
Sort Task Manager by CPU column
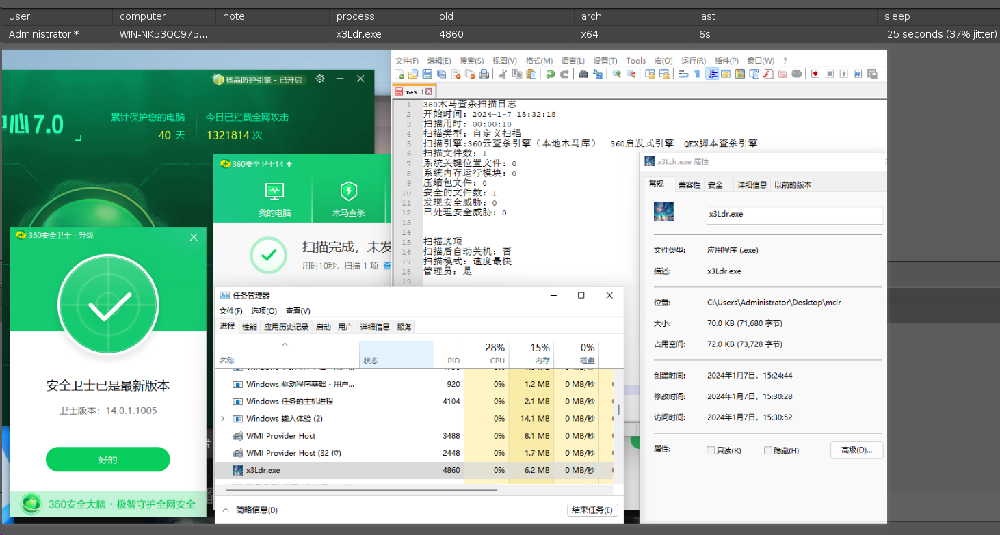coord(487,353)
